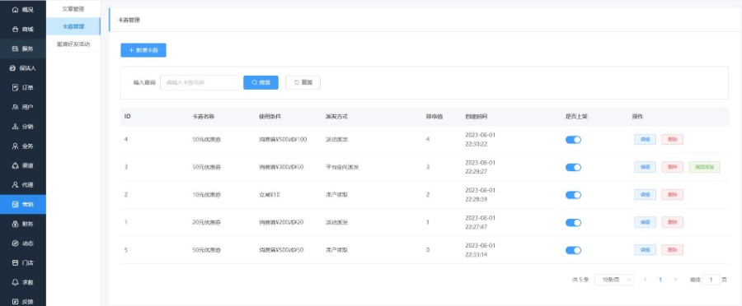This screenshot has height=306, width=742.
Task: Click the 服务 sidebar icon
Action: 15,49
